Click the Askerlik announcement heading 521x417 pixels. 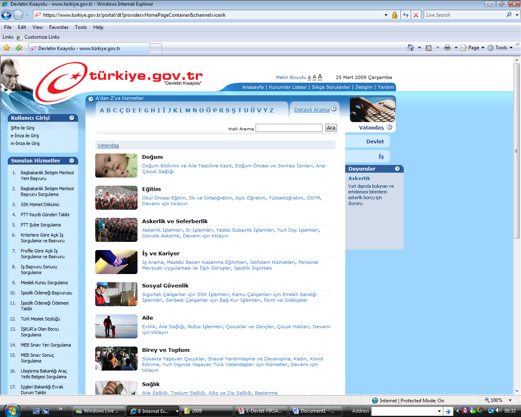(359, 178)
